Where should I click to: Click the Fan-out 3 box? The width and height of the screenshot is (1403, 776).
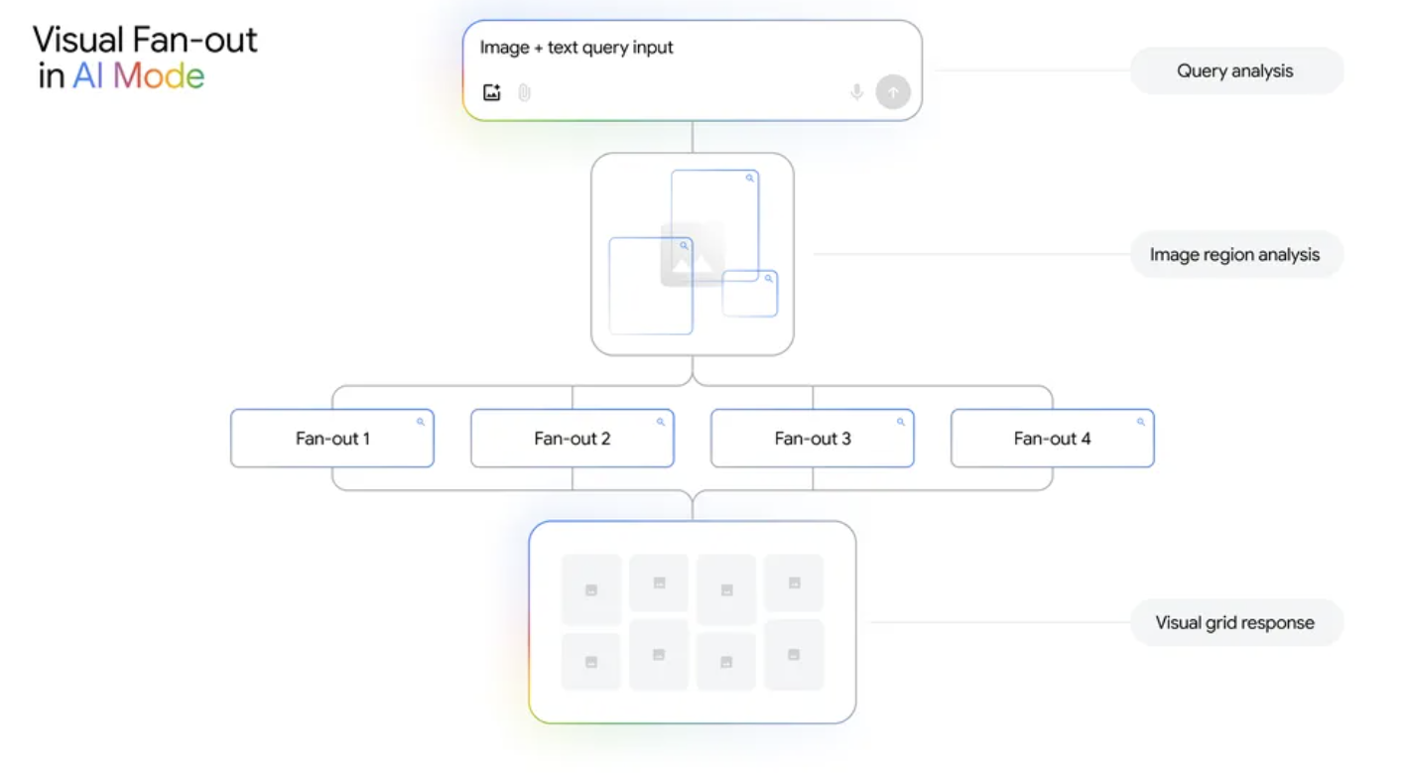click(x=813, y=439)
